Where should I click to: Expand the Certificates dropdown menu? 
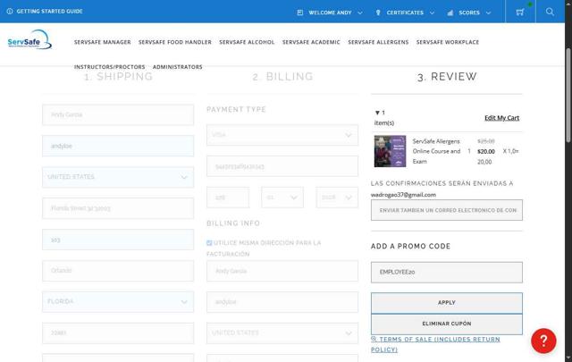[432, 13]
